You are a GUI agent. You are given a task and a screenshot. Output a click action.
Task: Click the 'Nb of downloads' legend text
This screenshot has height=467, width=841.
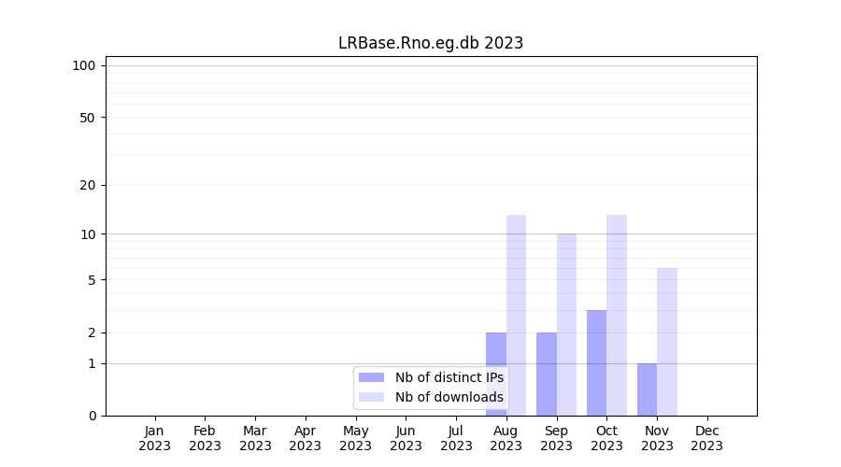point(449,397)
